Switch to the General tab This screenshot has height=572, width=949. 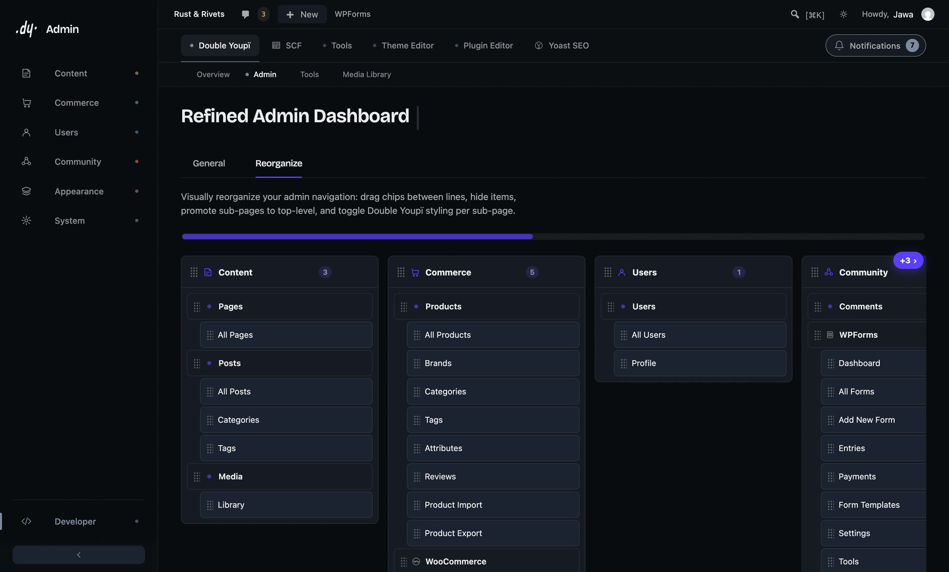209,163
